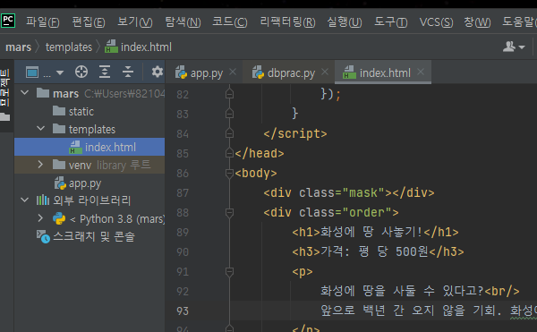Expand the Python 3.8 (mars) chevron
537x332 pixels.
coord(40,218)
